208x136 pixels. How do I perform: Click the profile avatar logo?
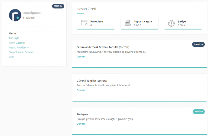15,15
